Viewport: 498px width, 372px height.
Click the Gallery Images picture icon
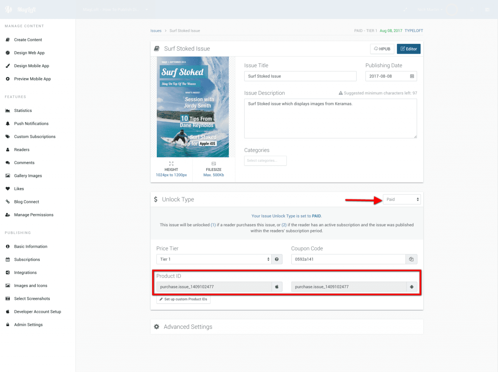click(8, 176)
